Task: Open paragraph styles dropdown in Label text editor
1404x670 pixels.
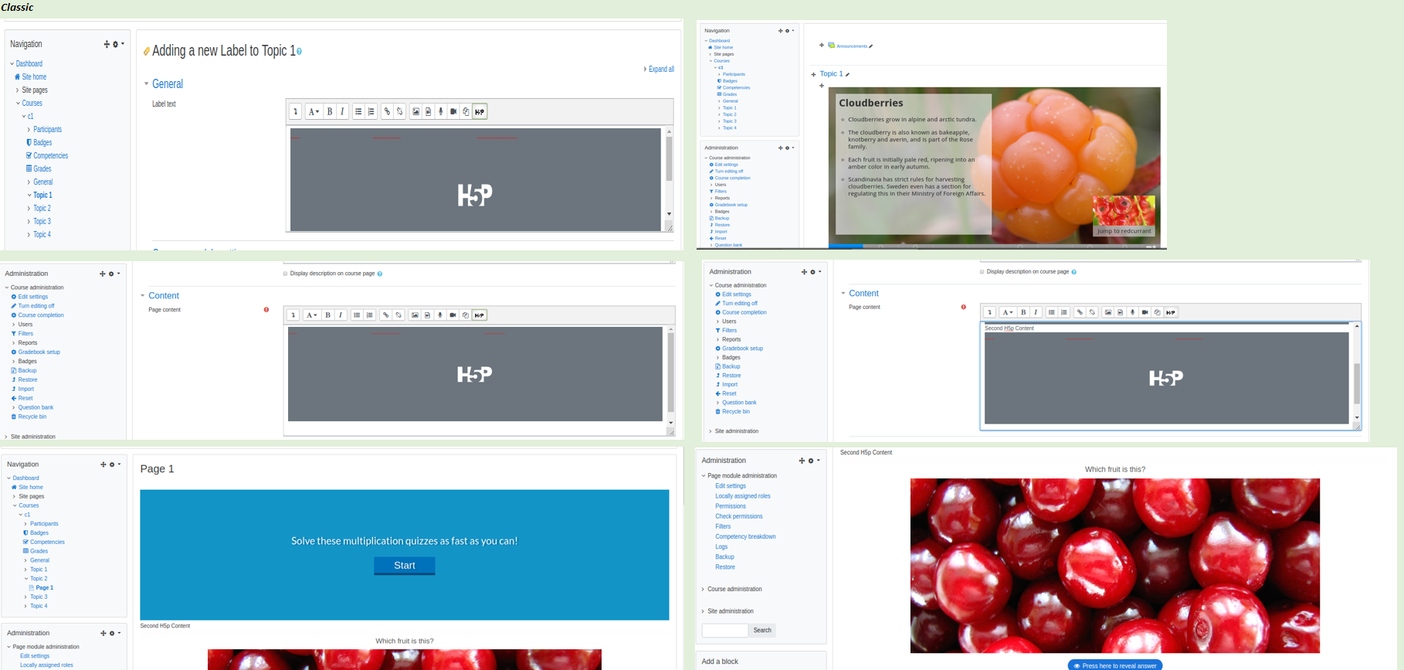Action: (313, 112)
